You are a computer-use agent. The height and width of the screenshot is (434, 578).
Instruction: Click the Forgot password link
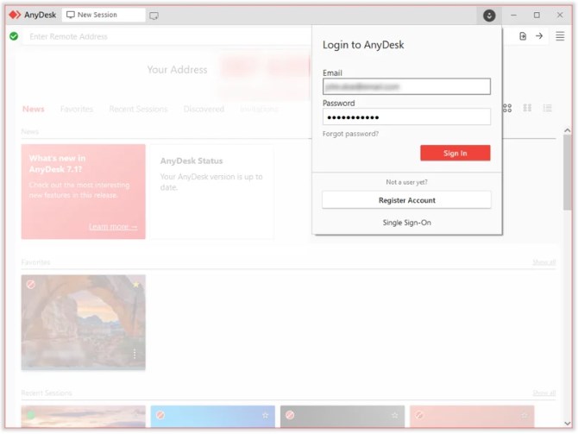coord(350,134)
